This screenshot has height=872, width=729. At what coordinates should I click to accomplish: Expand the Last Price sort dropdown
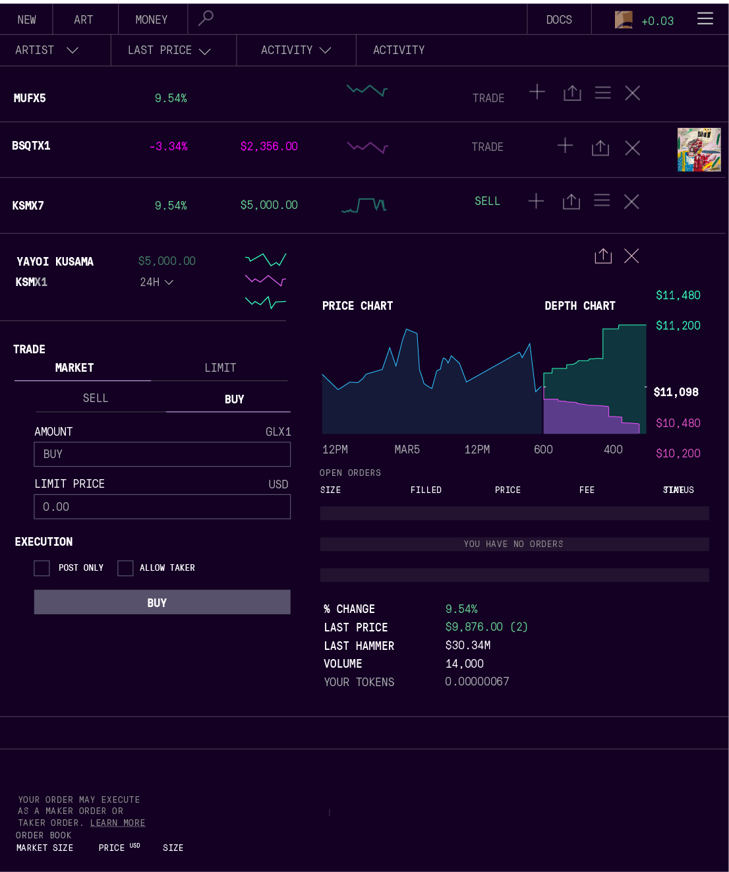pos(169,50)
